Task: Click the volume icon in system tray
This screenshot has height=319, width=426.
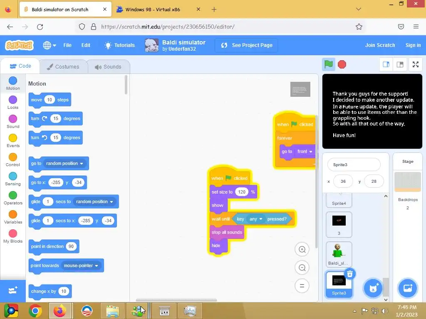Action: point(385,311)
